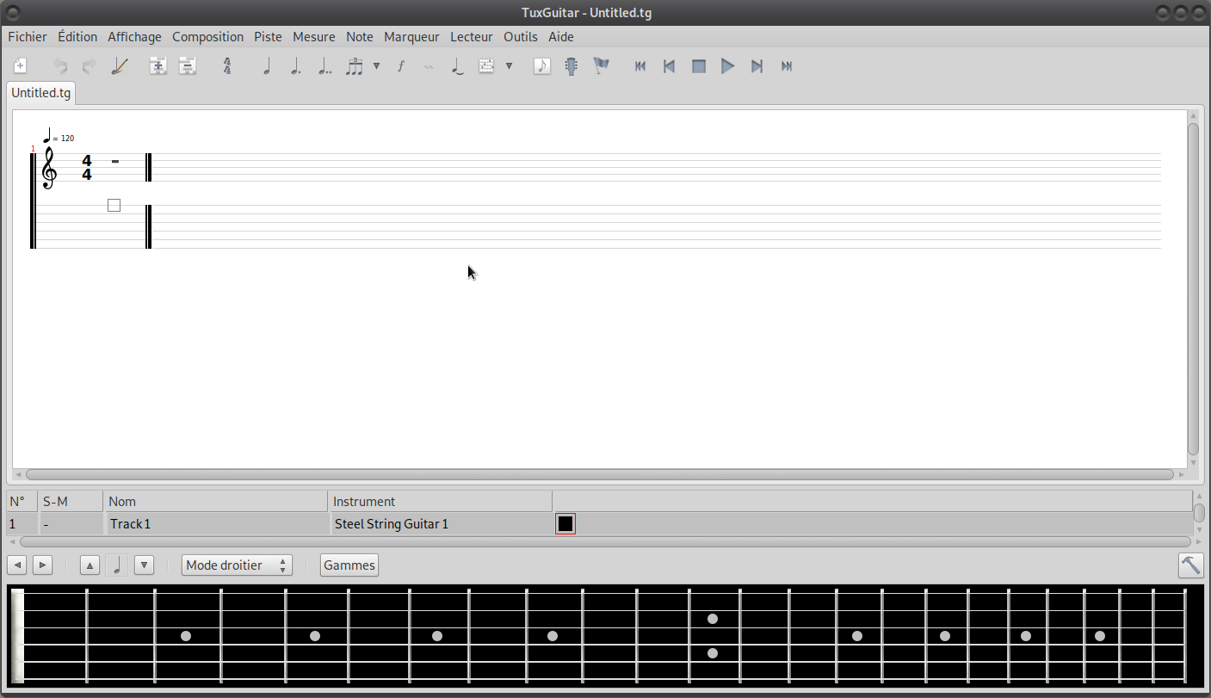1211x698 pixels.
Task: Click the add track icon
Action: 158,66
